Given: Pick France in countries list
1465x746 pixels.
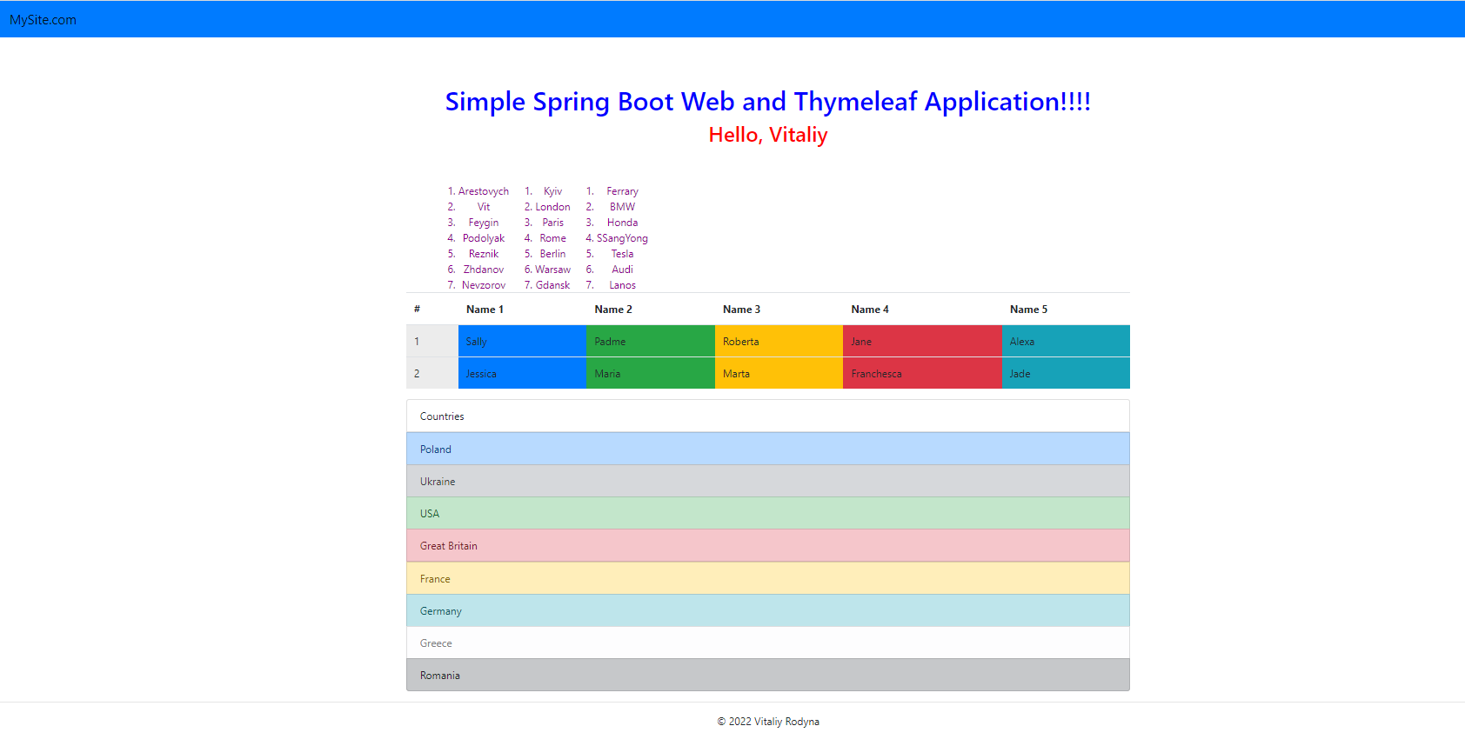Looking at the screenshot, I should (x=768, y=578).
